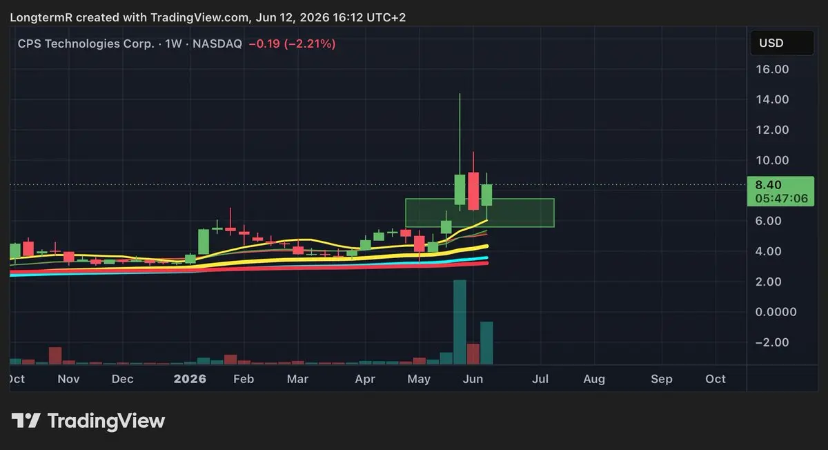The height and width of the screenshot is (450, 828).
Task: Click the TradingView.com attribution text at top
Action: pos(201,17)
